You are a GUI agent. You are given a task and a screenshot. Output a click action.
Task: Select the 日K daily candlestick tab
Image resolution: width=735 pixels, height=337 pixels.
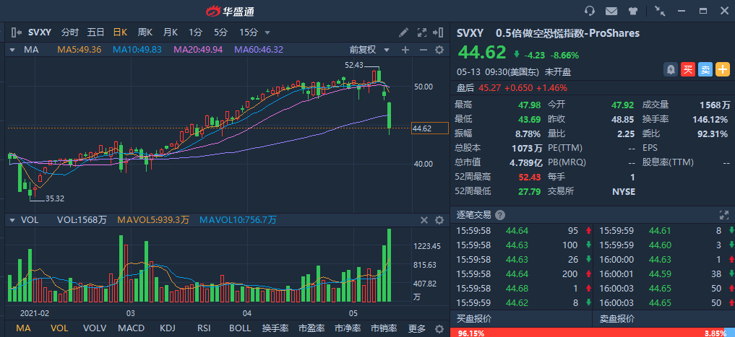(120, 32)
